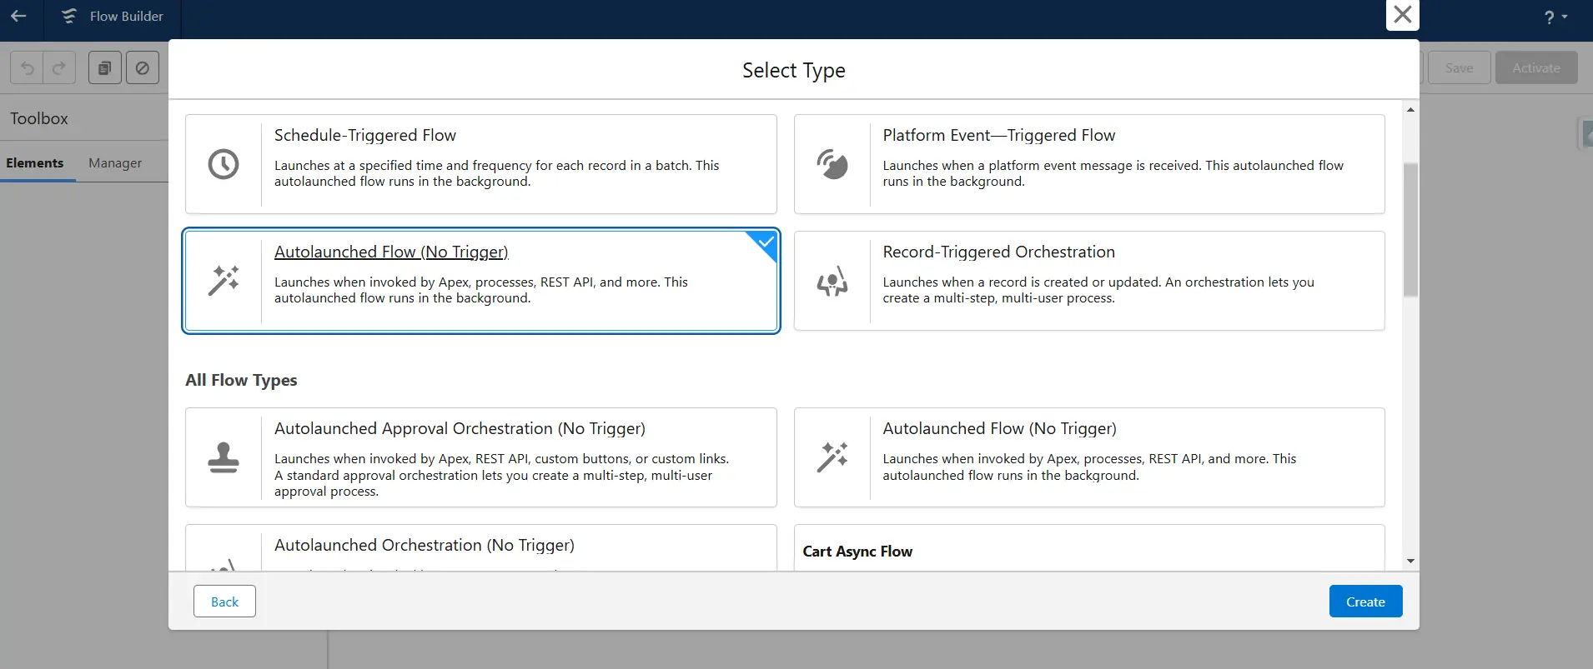Image resolution: width=1593 pixels, height=669 pixels.
Task: Close the Select Type dialog with X
Action: pyautogui.click(x=1403, y=14)
